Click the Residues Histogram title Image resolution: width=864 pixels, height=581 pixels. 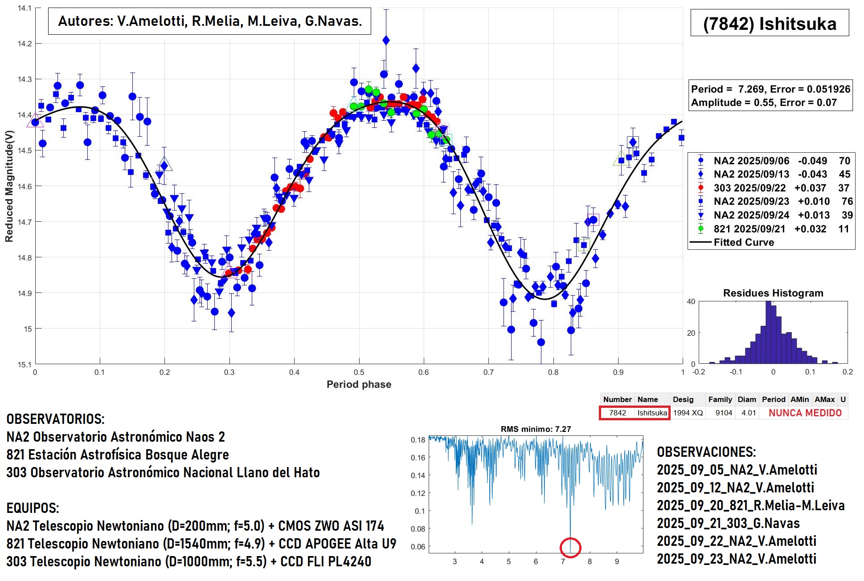click(x=773, y=293)
